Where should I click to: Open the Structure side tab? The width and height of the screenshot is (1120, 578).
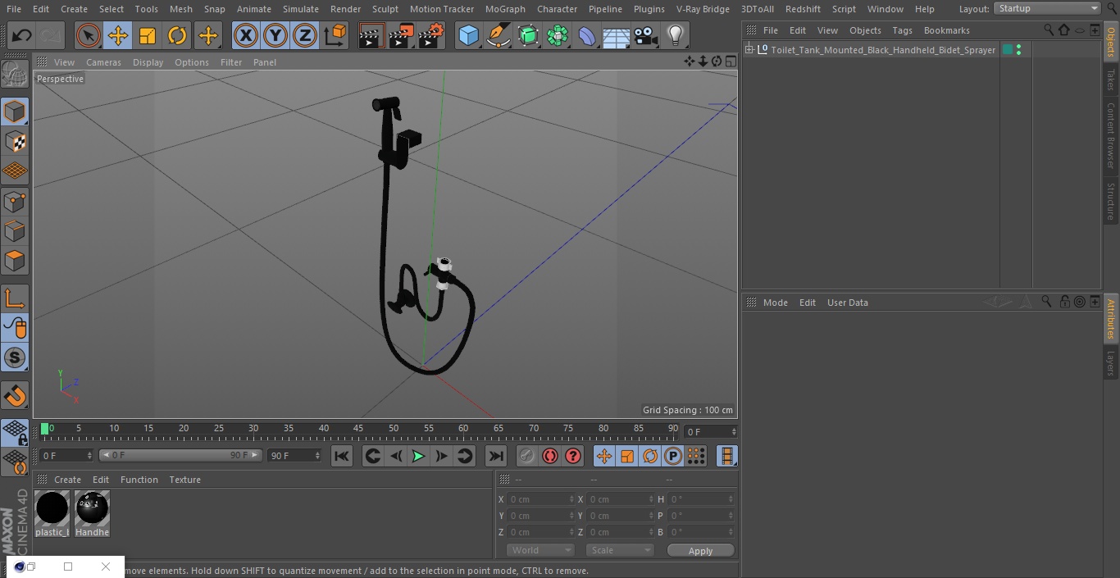click(1111, 201)
